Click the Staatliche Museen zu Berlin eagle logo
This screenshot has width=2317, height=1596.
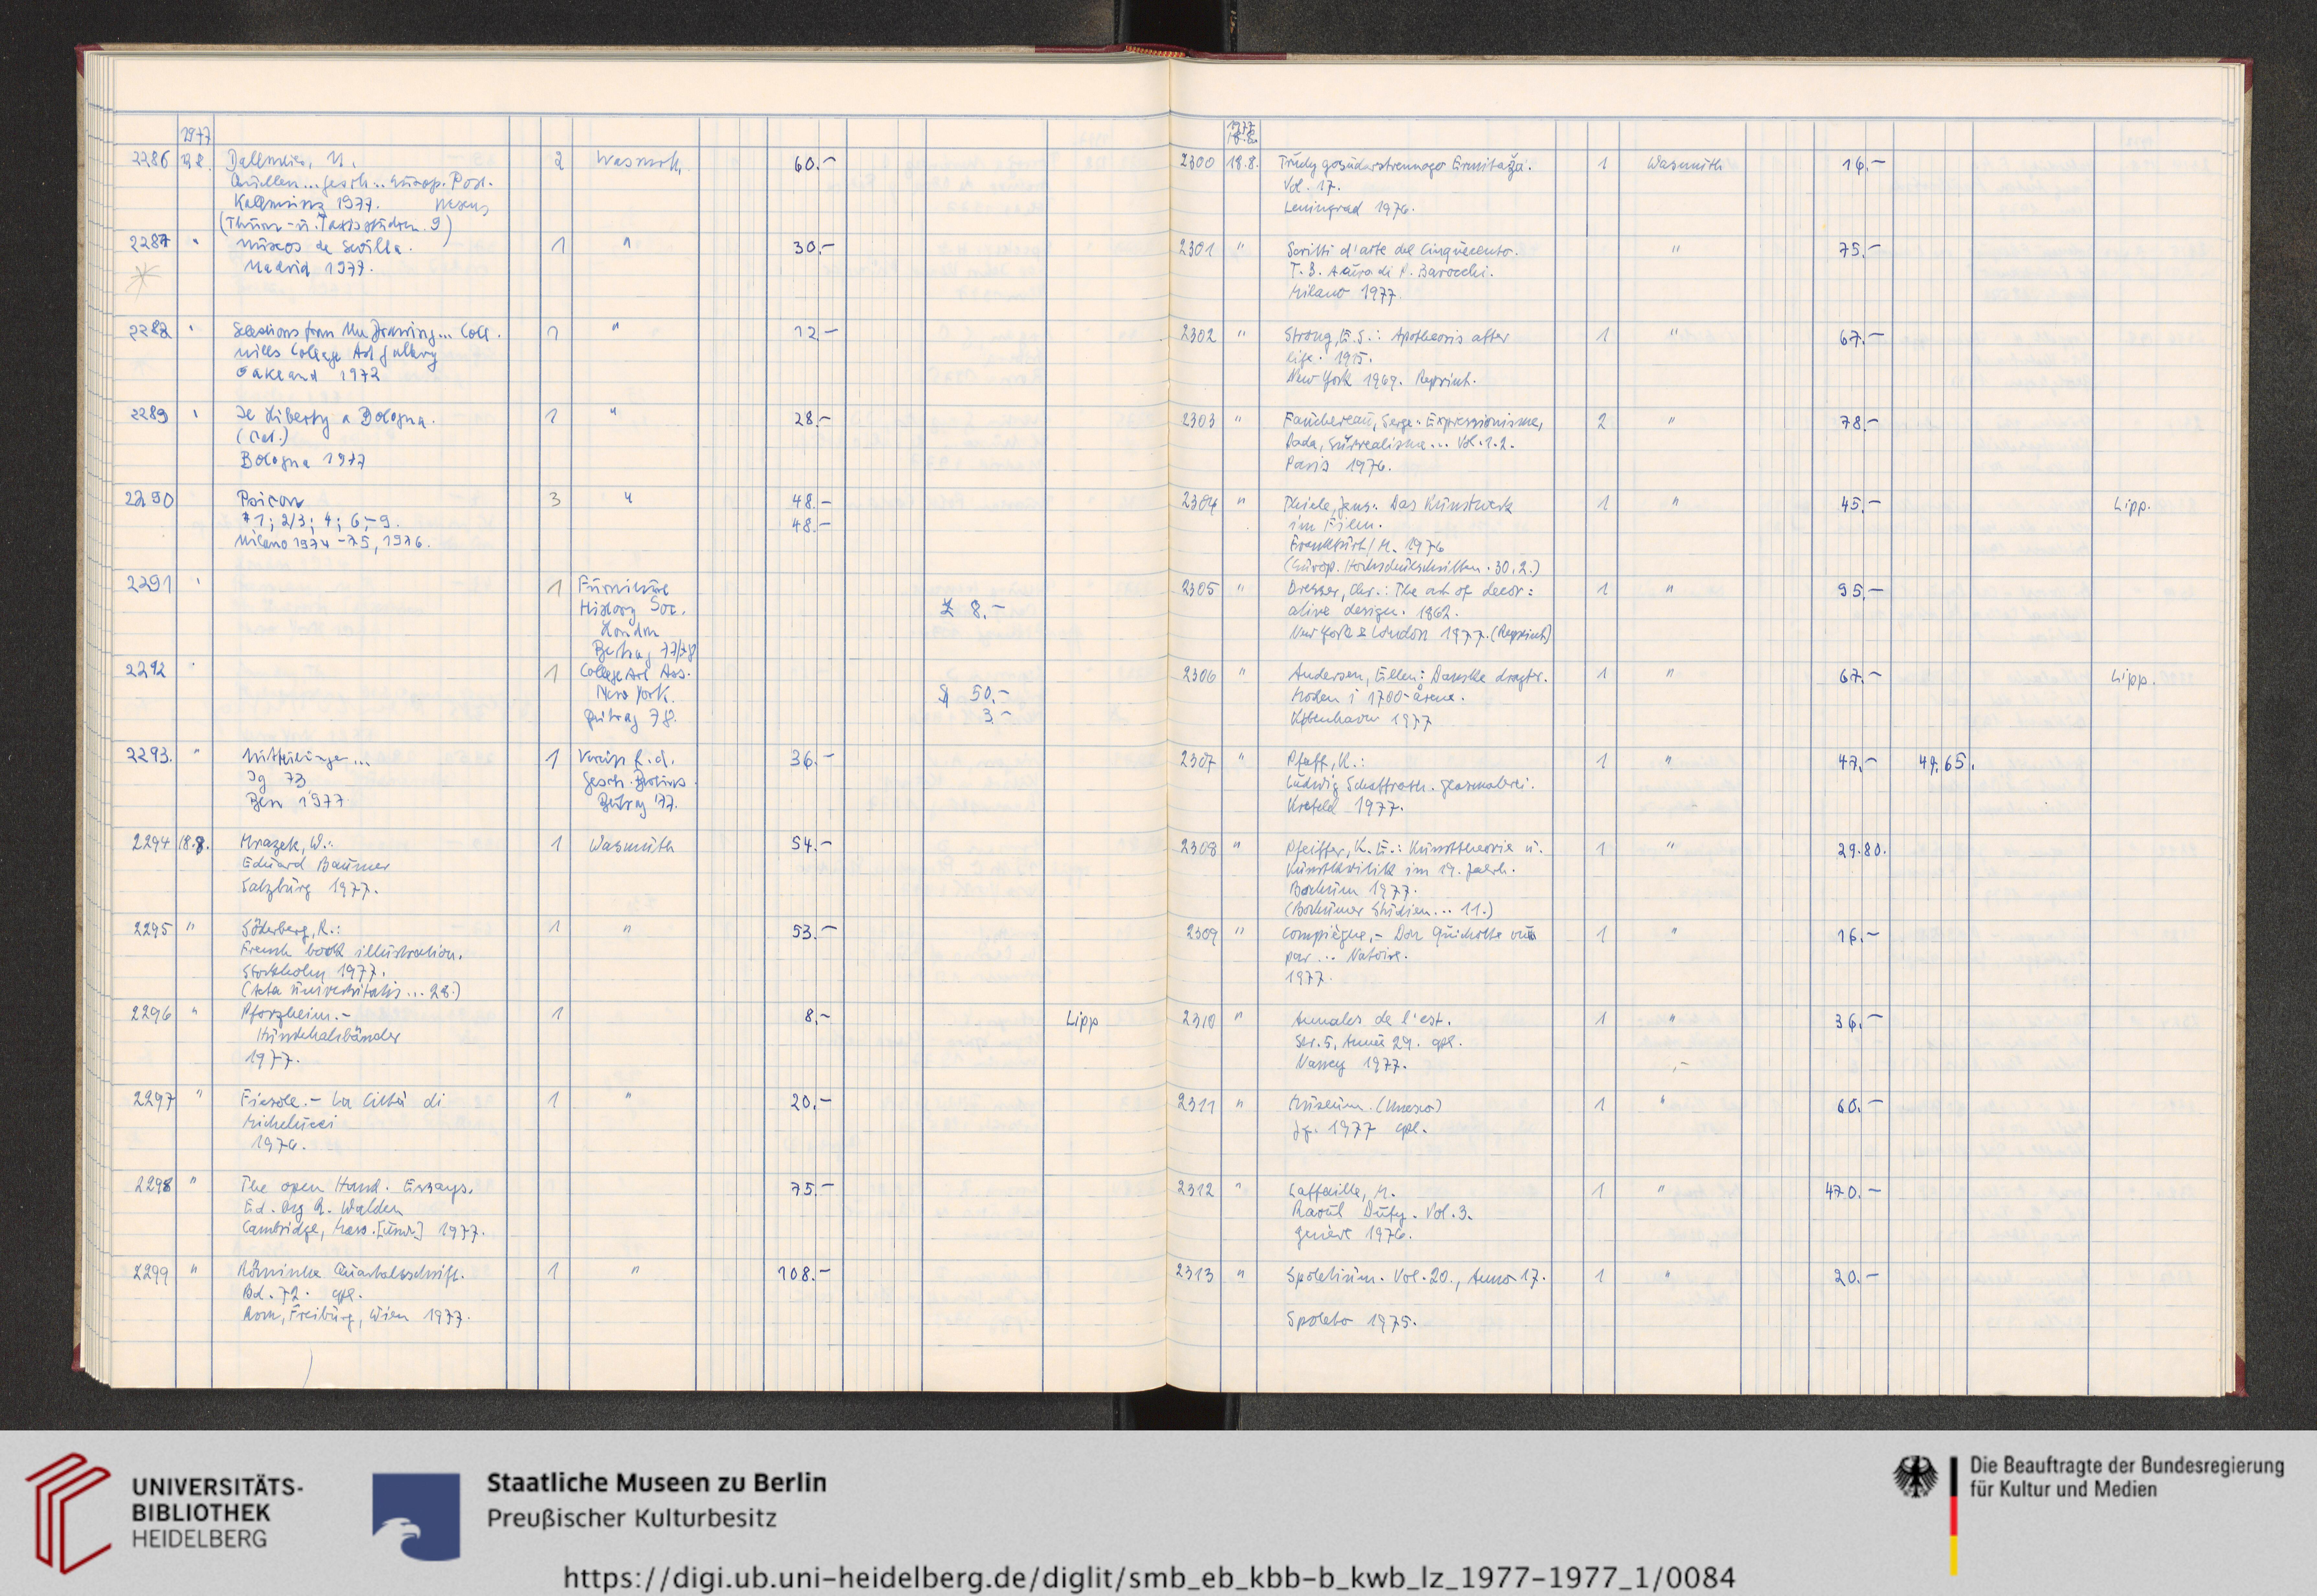(x=416, y=1516)
